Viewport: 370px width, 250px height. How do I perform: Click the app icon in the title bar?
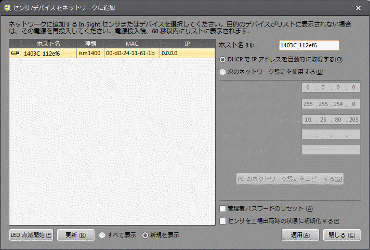coord(7,8)
